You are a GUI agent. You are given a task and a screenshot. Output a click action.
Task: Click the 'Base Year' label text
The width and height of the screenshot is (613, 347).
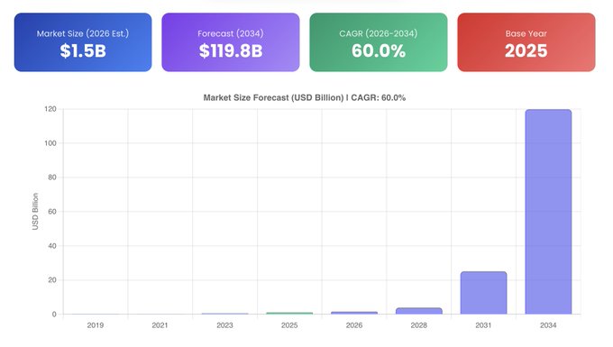coord(526,33)
